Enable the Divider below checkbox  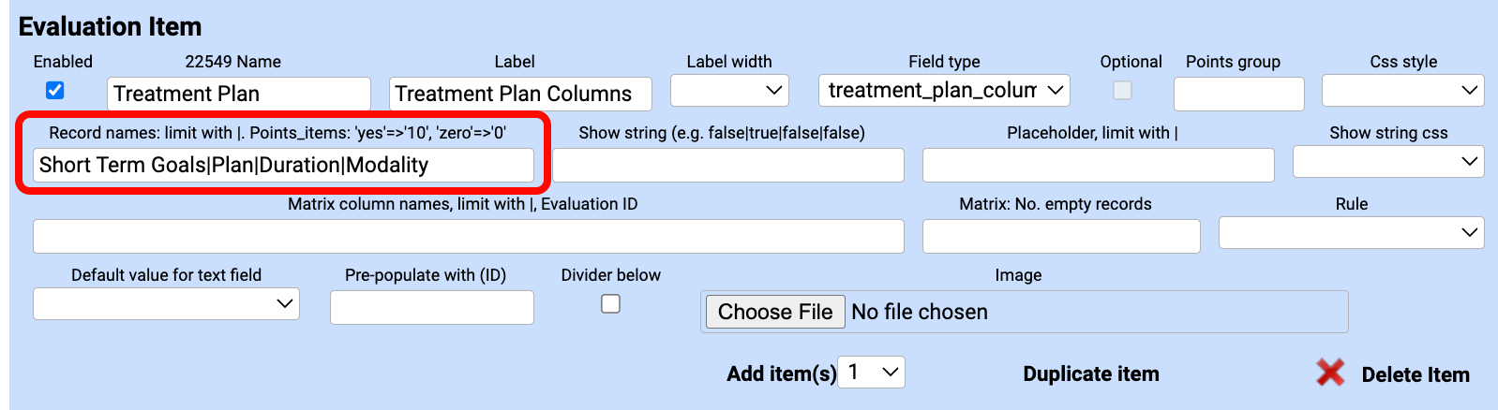click(610, 303)
